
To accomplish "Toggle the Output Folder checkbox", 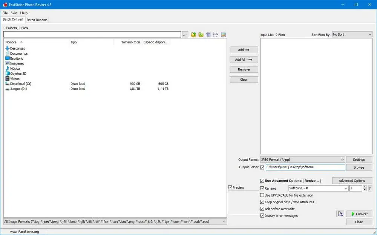I will (x=262, y=167).
